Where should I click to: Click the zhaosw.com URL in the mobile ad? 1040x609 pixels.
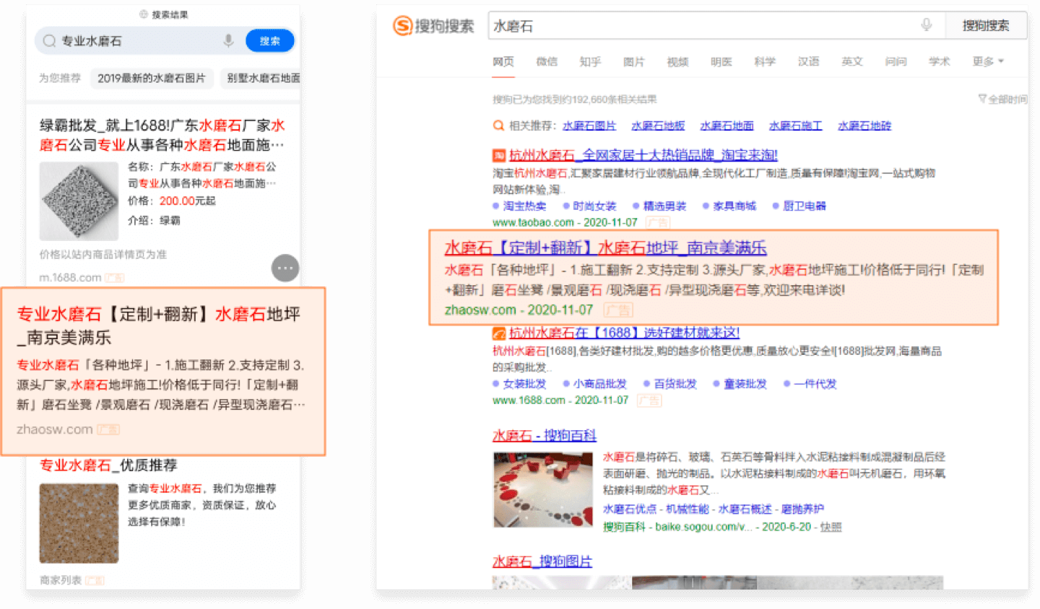pos(55,429)
